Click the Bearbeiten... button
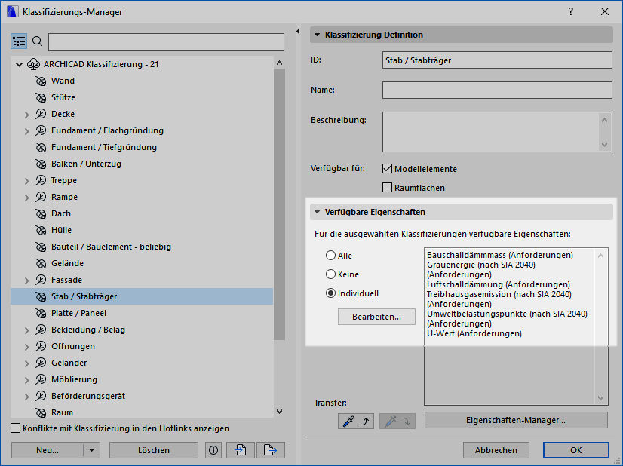This screenshot has height=466, width=623. 376,317
